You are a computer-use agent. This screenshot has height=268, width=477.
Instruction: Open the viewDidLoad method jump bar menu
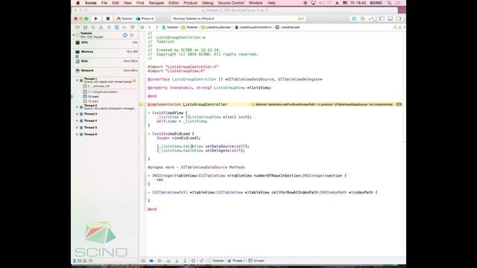coord(288,28)
